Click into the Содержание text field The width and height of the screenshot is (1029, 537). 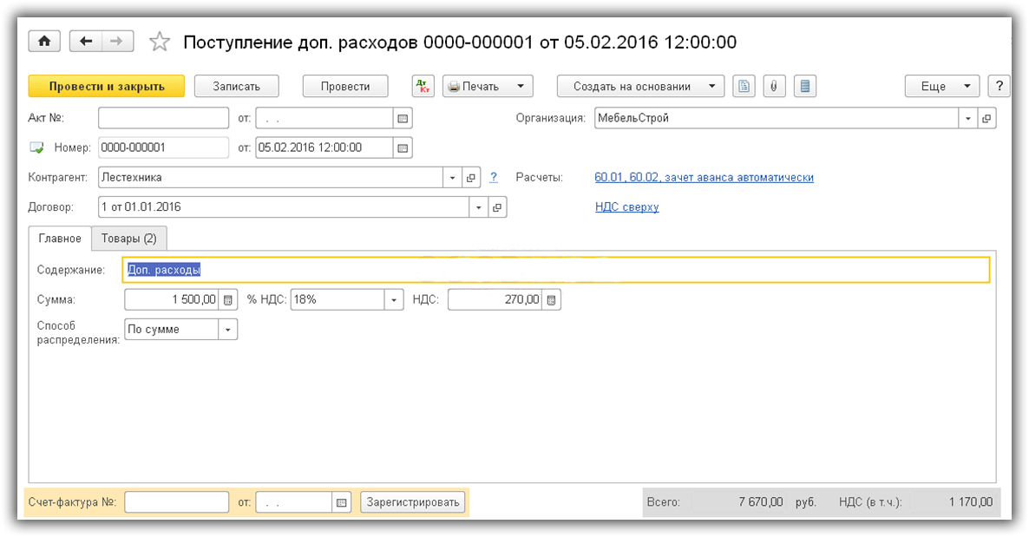[x=555, y=270]
